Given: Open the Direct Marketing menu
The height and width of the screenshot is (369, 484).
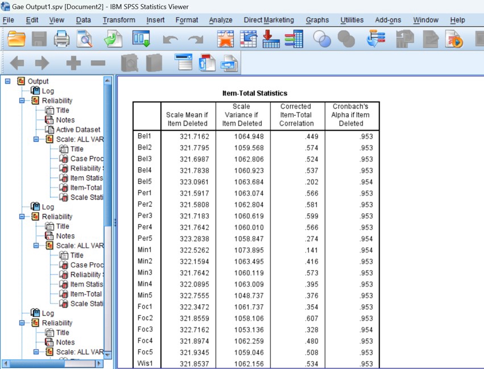Looking at the screenshot, I should 269,20.
